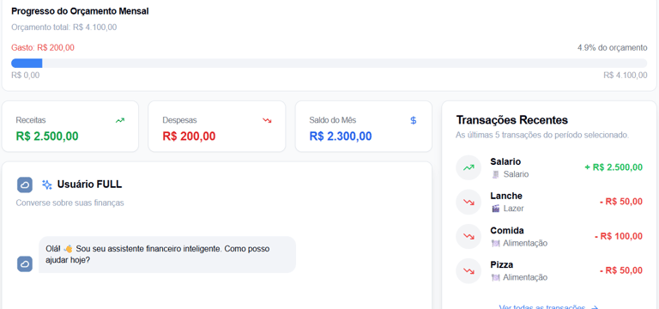The image size is (659, 309).
Task: Click the green trend icon on Receitas card
Action: coord(120,121)
